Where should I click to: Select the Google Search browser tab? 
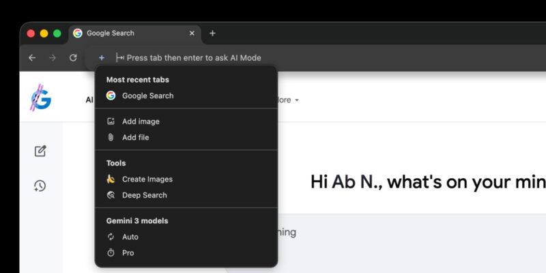pyautogui.click(x=134, y=33)
